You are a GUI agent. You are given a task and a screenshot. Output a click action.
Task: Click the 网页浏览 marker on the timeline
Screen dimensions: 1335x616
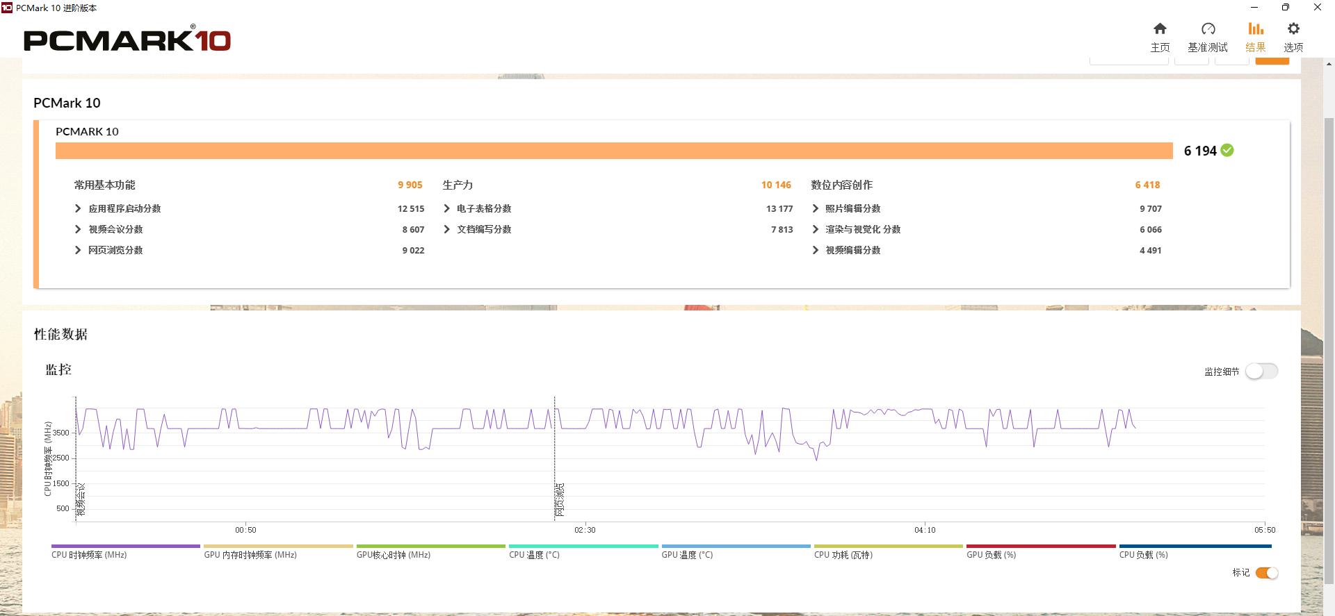[x=559, y=500]
